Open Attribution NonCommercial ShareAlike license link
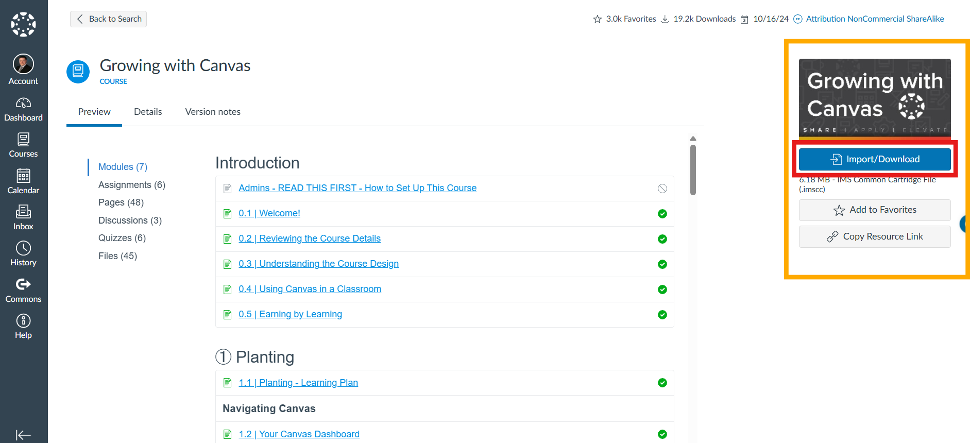970x443 pixels. tap(875, 19)
